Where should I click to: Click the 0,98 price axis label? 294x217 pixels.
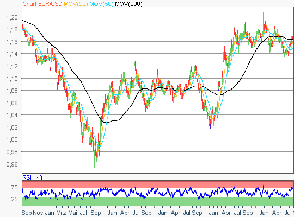12,152
